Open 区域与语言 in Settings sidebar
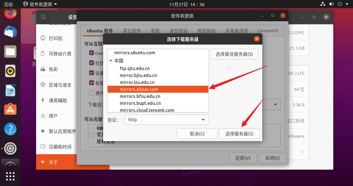The image size is (353, 186). [56, 85]
